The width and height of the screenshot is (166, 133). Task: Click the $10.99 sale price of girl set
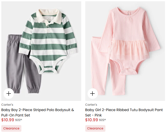[x=92, y=120]
